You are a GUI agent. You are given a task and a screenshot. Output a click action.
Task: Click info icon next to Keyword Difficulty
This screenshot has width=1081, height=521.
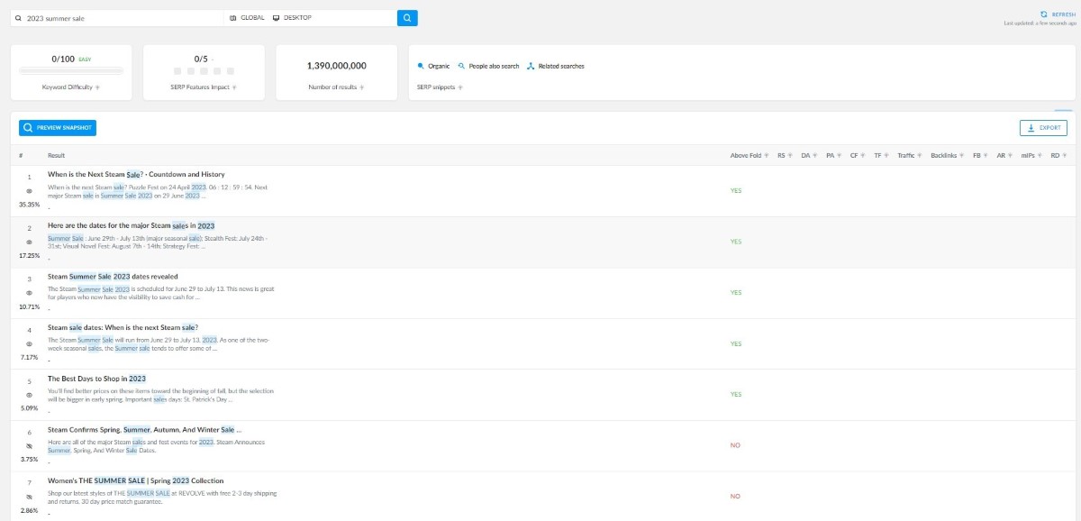[97, 87]
